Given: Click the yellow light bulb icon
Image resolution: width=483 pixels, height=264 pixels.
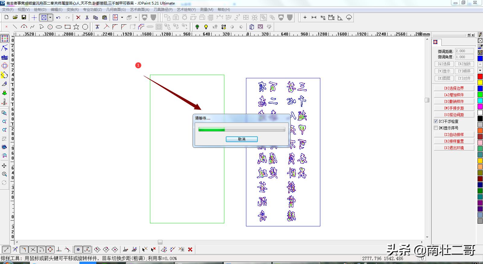Looking at the screenshot, I should (206, 27).
